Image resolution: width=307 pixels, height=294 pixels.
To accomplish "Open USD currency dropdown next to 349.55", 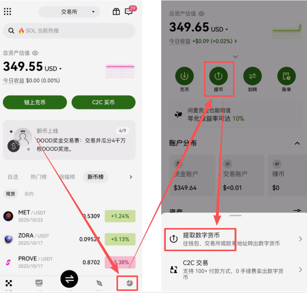I will [53, 69].
